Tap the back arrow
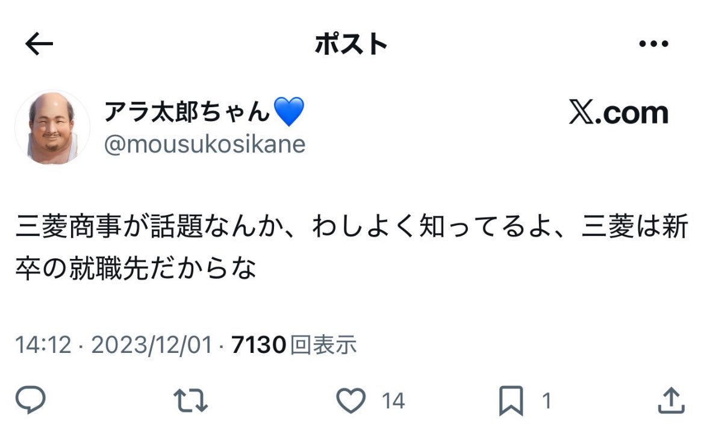Image resolution: width=704 pixels, height=433 pixels. click(39, 44)
